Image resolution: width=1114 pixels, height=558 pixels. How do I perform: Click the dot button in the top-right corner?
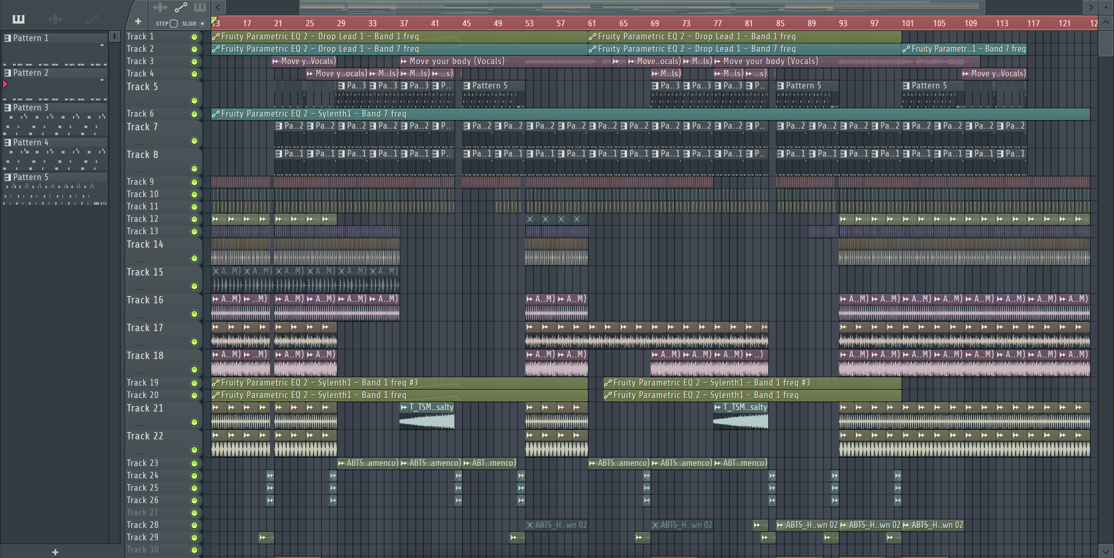click(1106, 7)
